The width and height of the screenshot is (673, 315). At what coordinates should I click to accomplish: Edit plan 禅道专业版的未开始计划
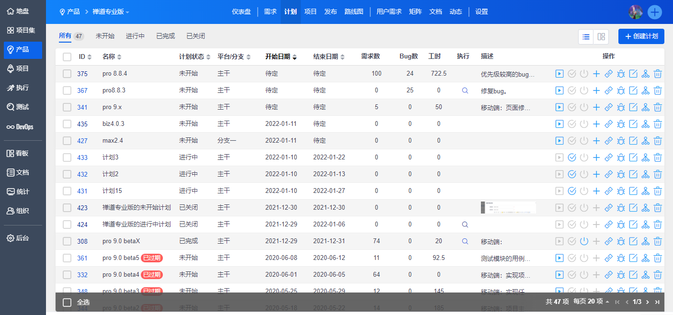click(x=633, y=208)
